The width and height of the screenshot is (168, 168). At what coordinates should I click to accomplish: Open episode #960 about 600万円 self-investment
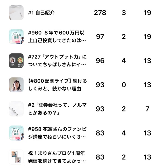[57, 37]
